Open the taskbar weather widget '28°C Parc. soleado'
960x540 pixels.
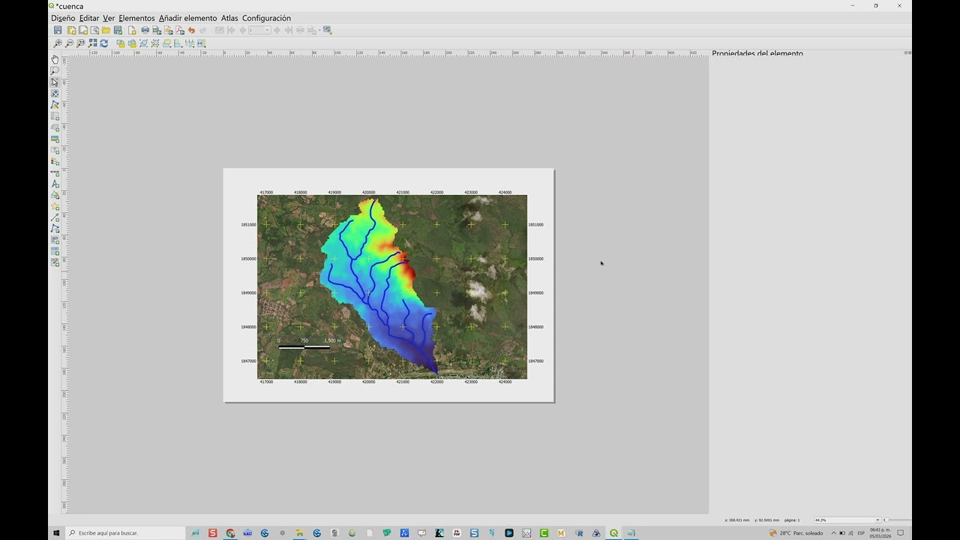click(796, 533)
